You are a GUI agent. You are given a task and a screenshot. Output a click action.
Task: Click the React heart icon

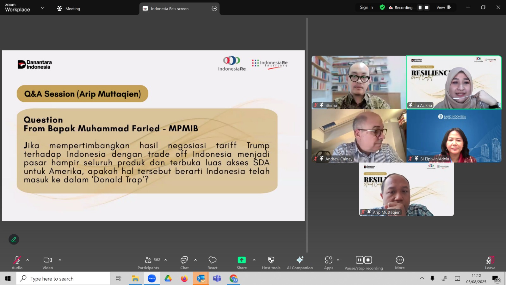[x=213, y=260]
